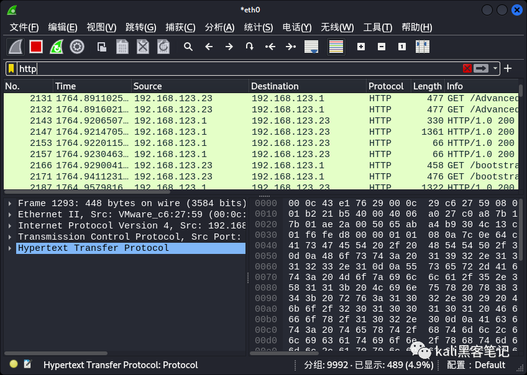
Task: Sort the packet list by the No. column
Action: (28, 86)
